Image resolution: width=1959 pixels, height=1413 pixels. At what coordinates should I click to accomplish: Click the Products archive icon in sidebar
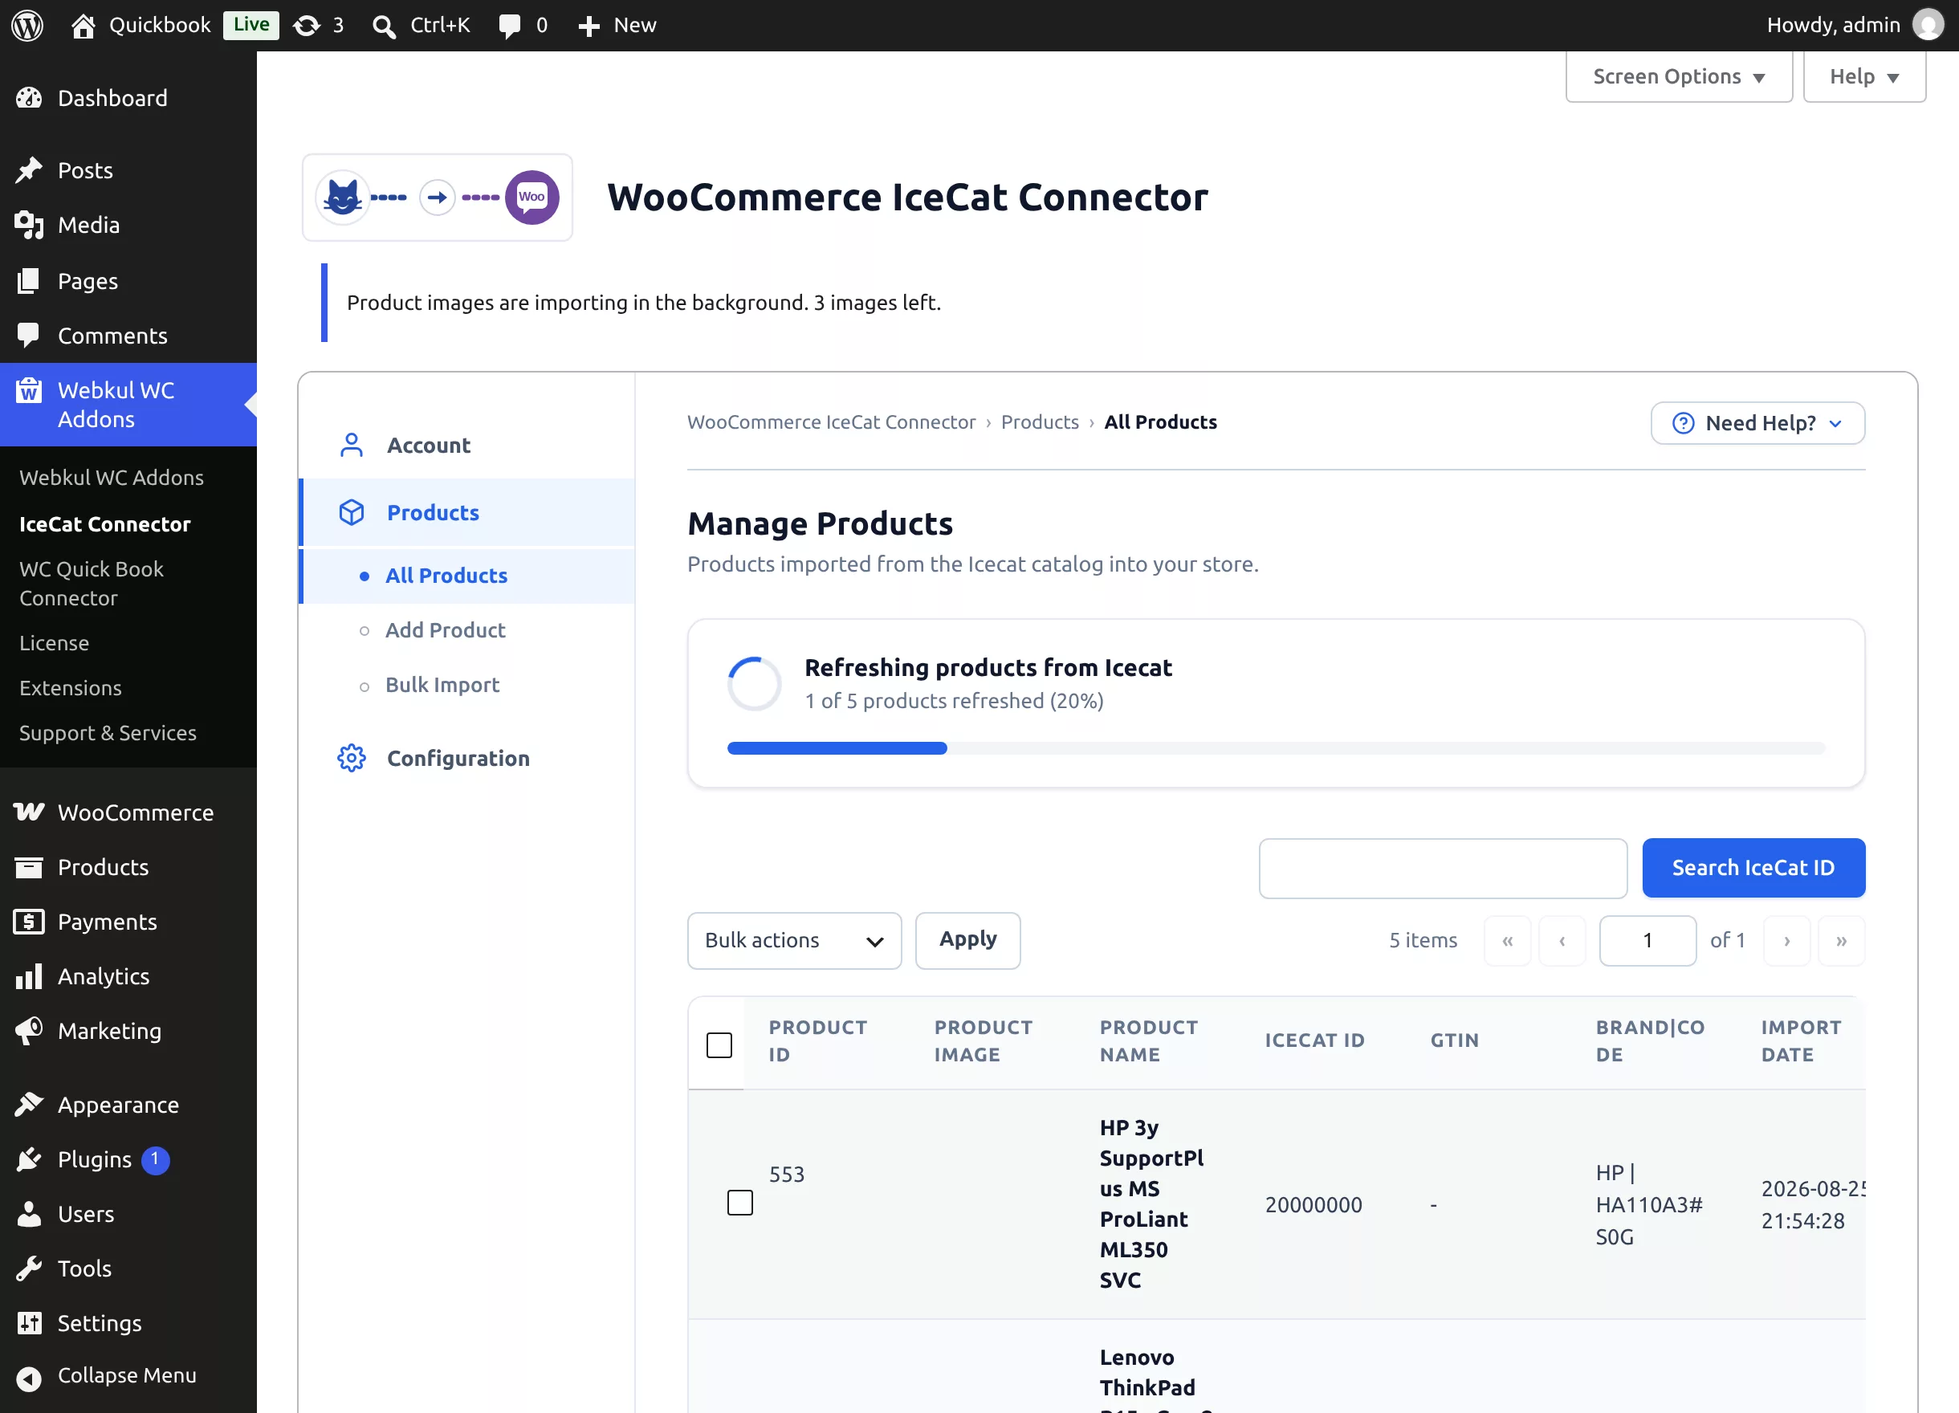[x=29, y=866]
